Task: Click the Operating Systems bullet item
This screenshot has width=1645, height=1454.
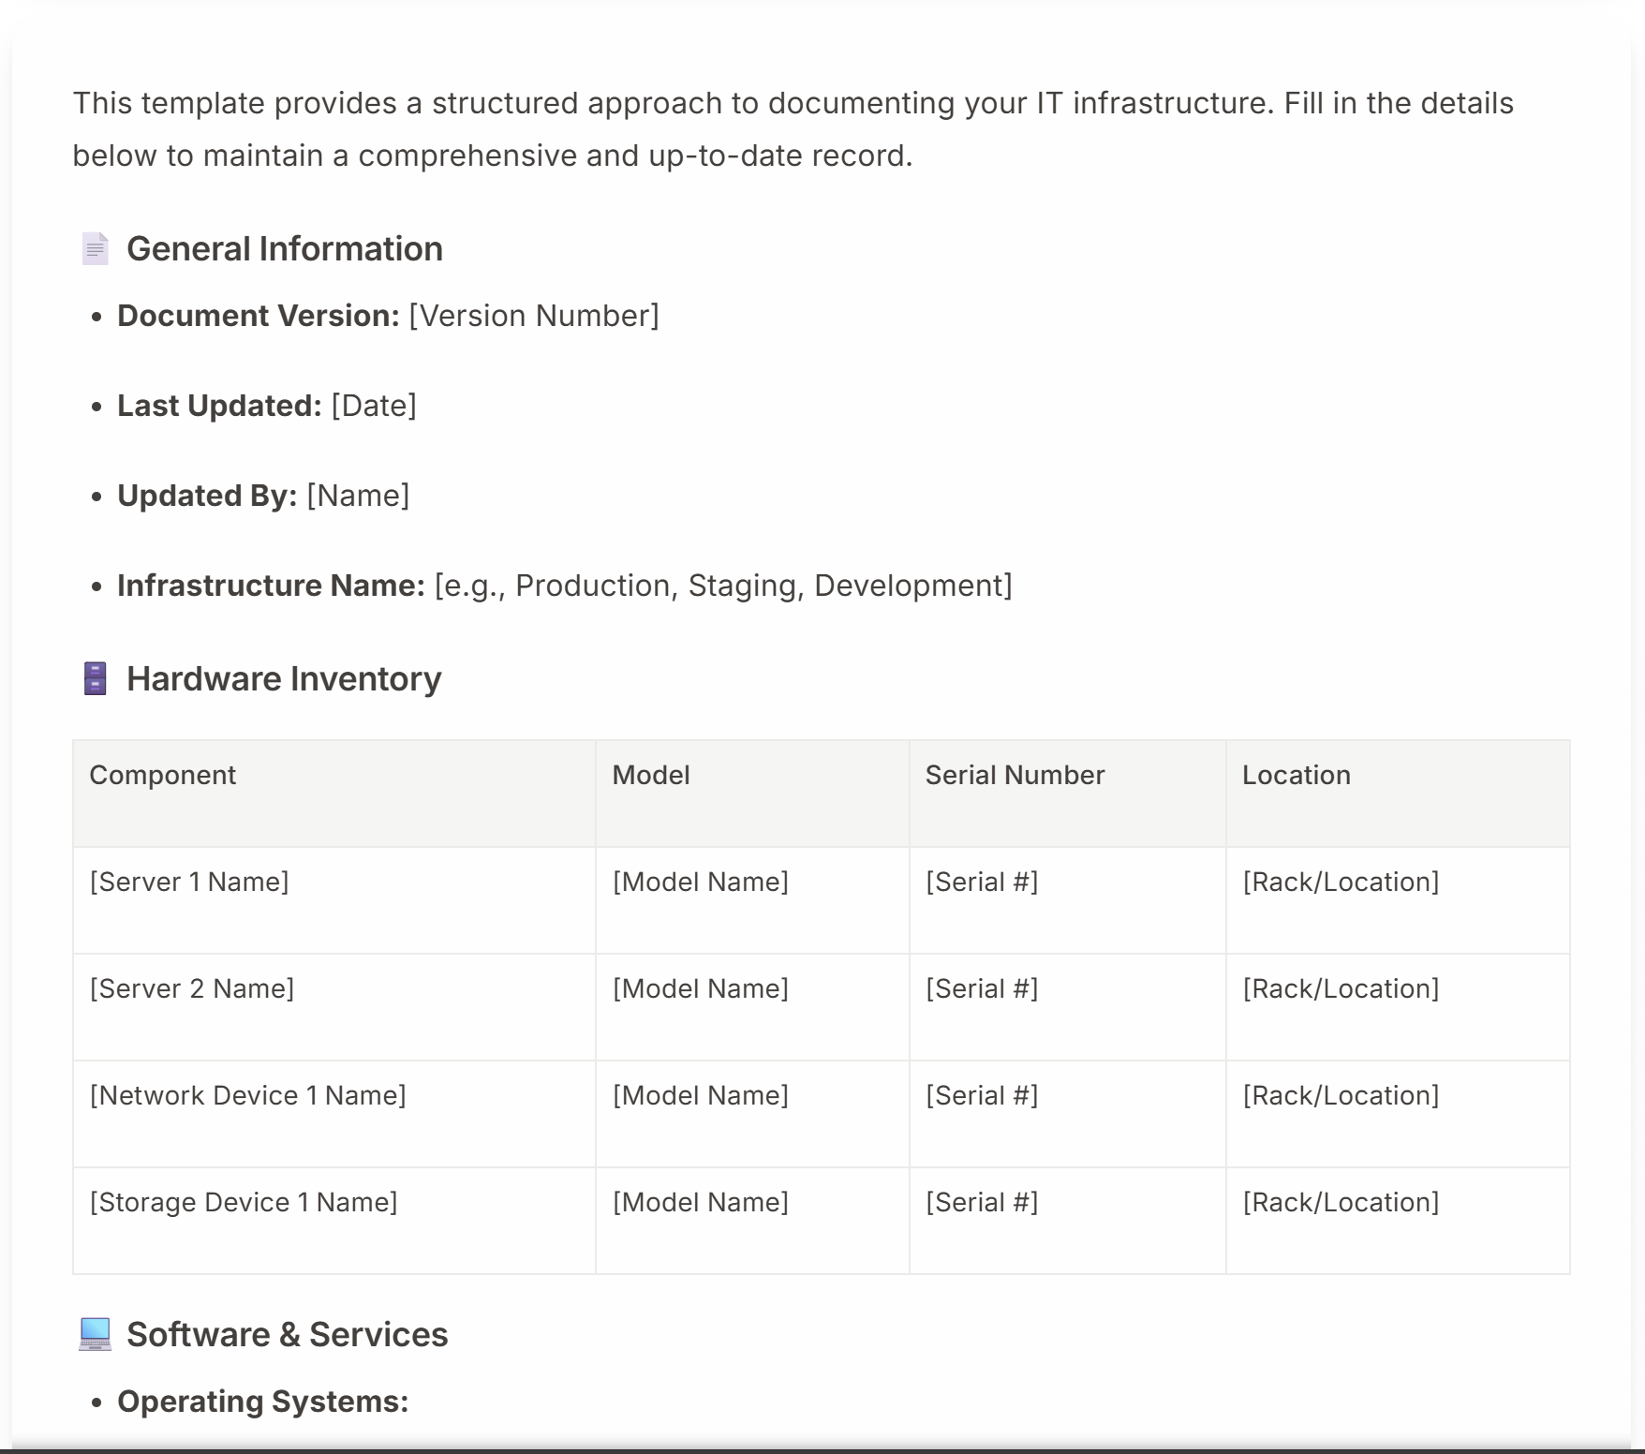Action: pyautogui.click(x=262, y=1402)
